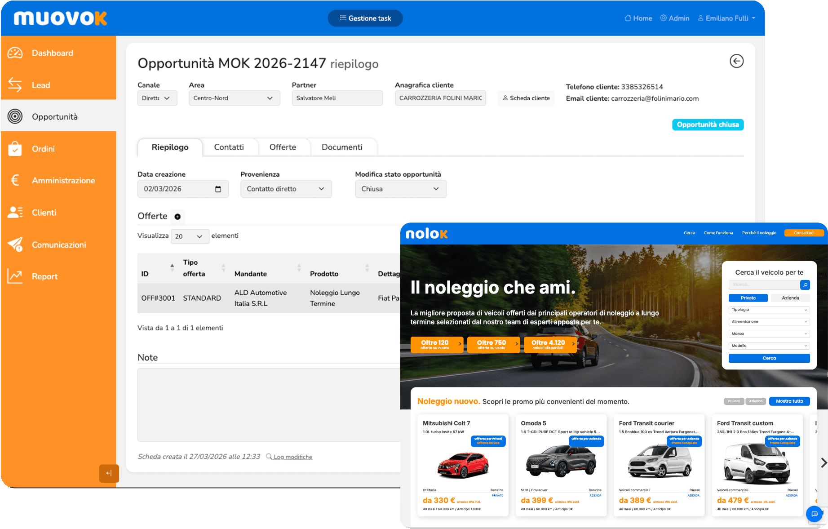828x529 pixels.
Task: Open the calendar picker in Data creazione
Action: click(x=218, y=189)
